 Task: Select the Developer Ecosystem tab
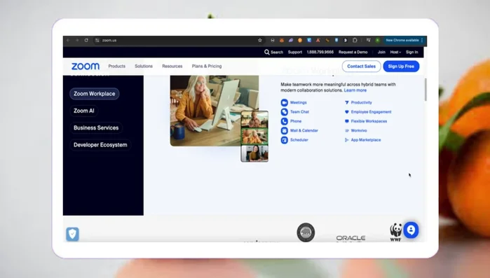(x=100, y=145)
